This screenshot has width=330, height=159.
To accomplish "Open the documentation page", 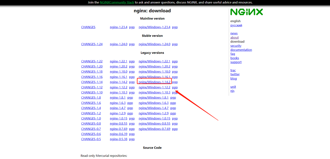I will pyautogui.click(x=241, y=50).
